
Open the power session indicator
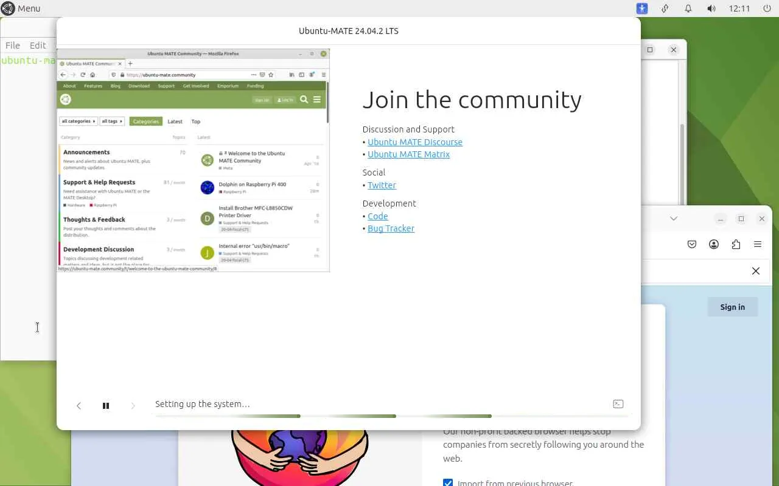(x=767, y=9)
